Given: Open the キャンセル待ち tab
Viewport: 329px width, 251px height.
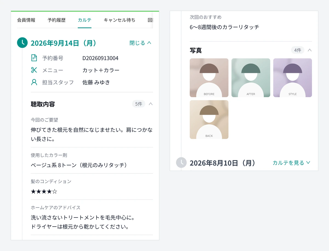Looking at the screenshot, I should coord(119,20).
